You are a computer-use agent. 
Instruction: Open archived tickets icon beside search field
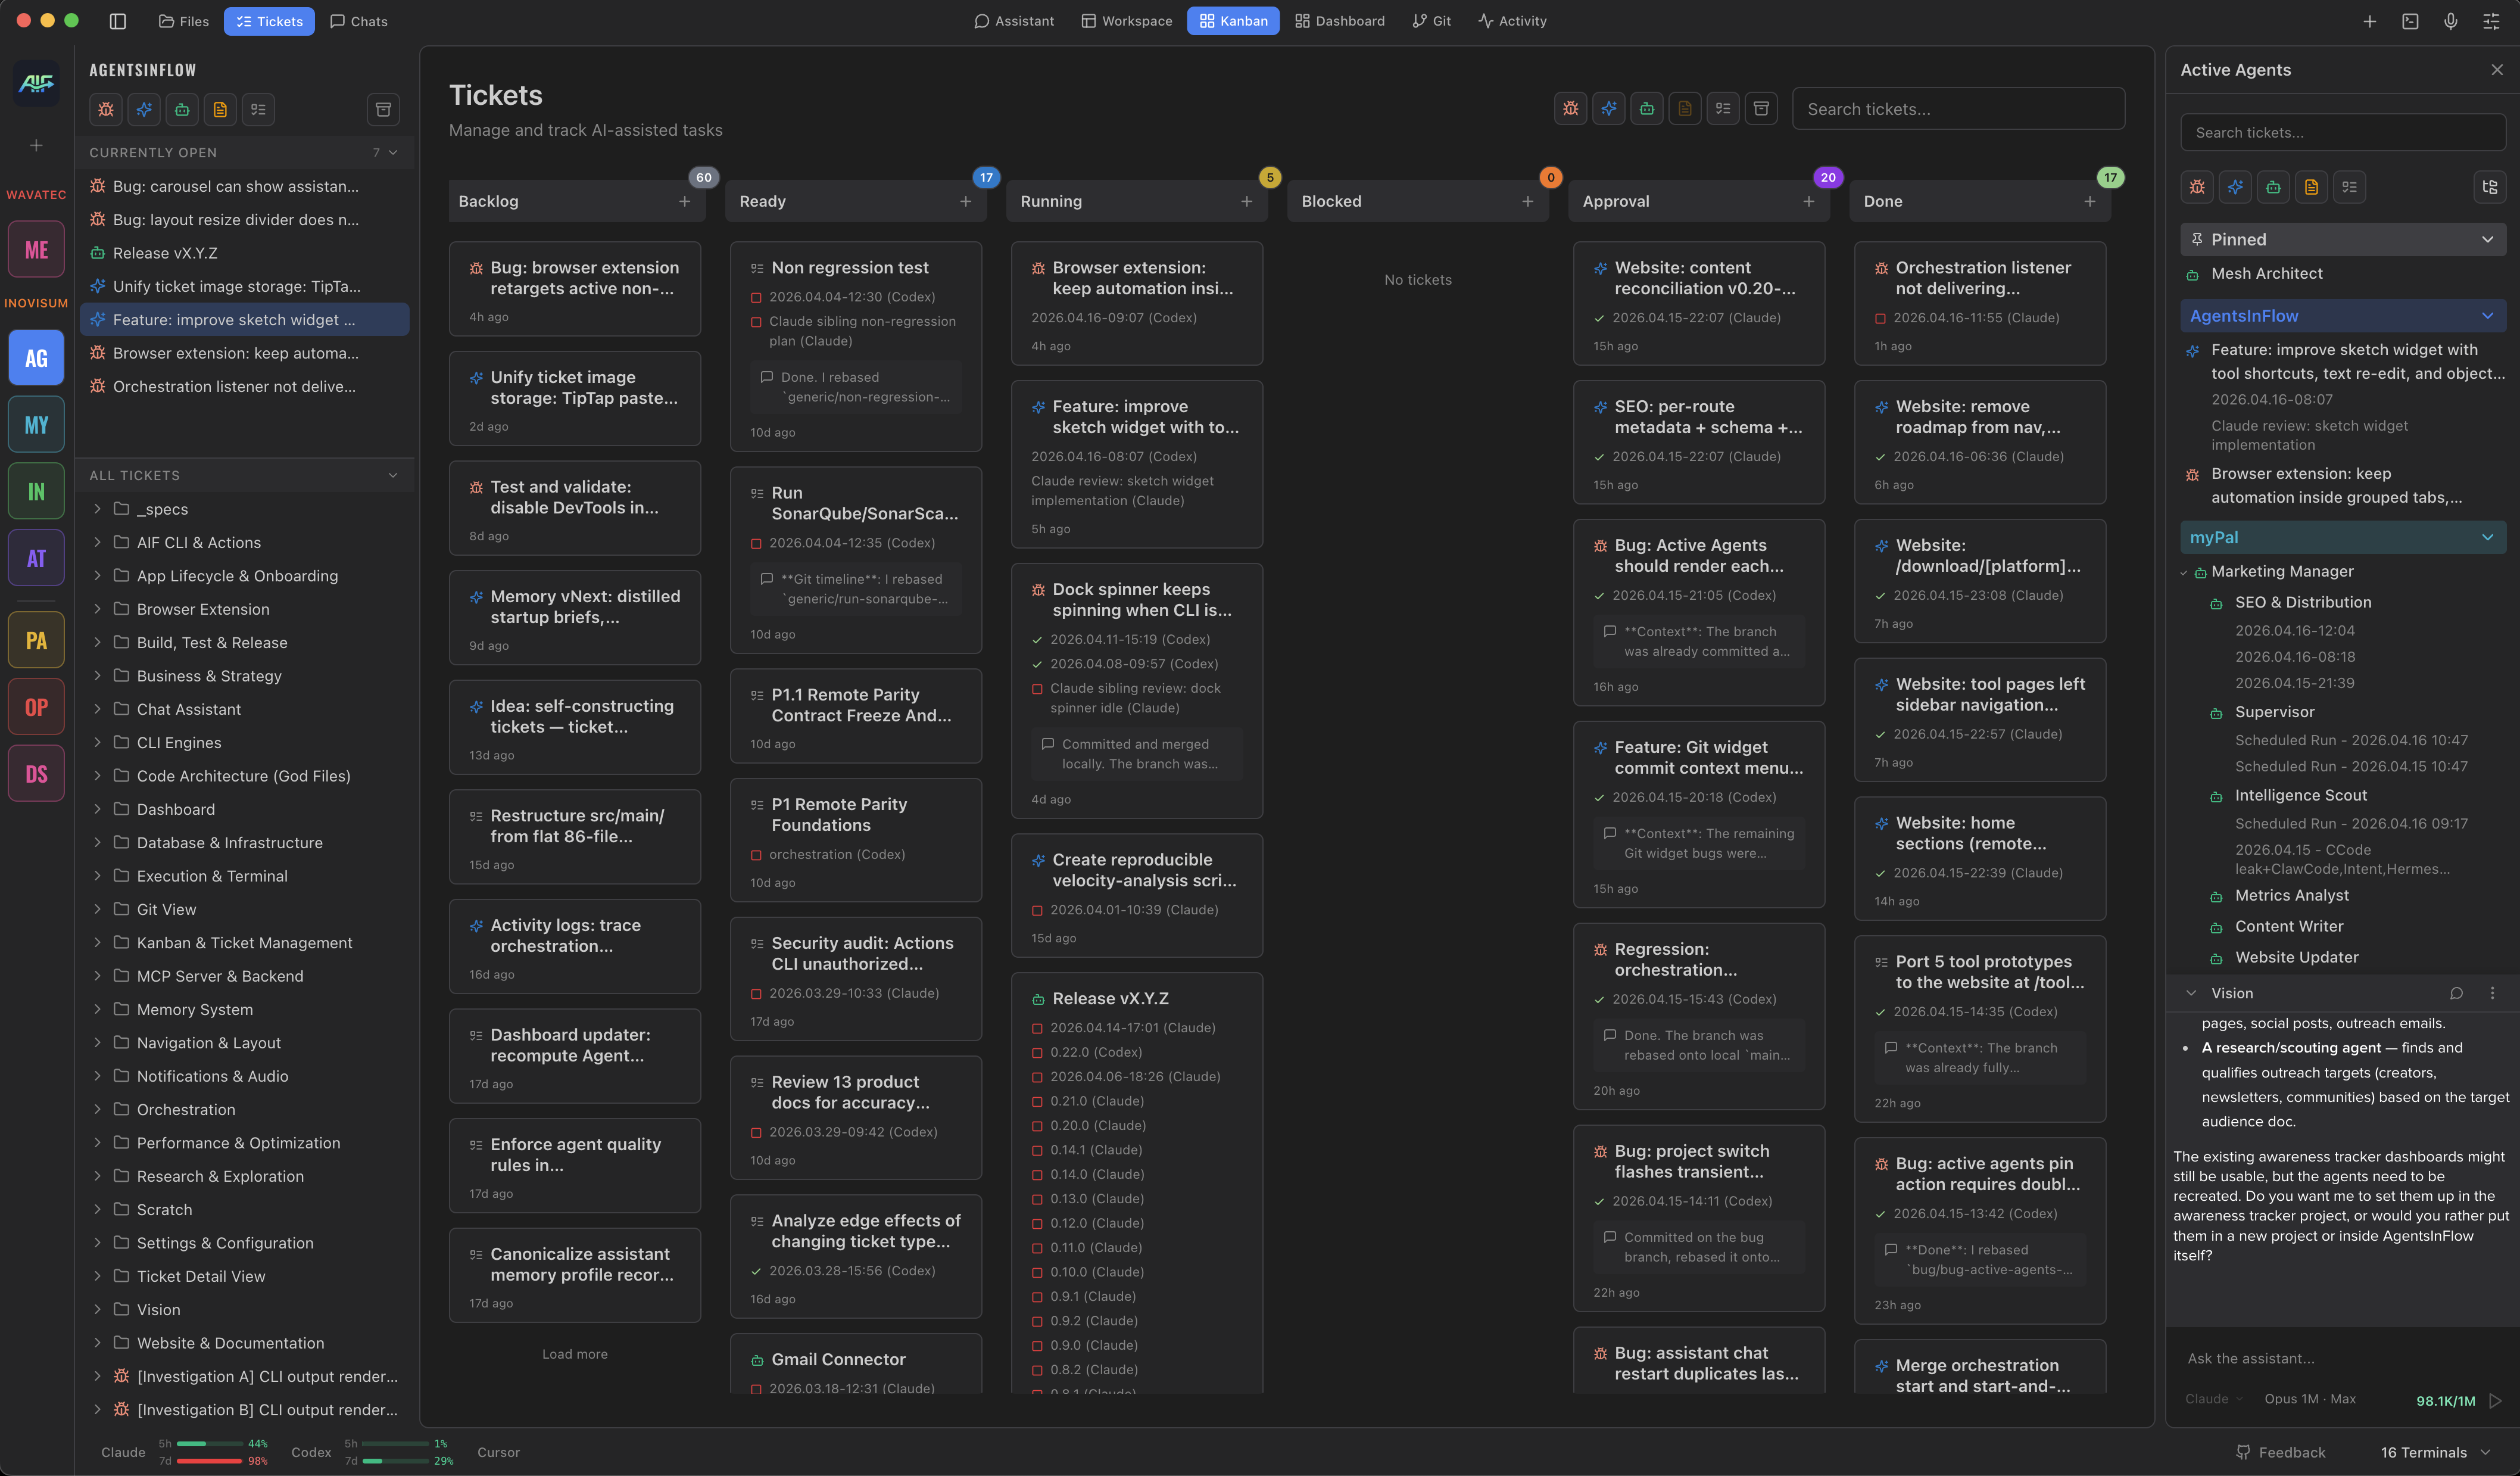[x=1761, y=108]
